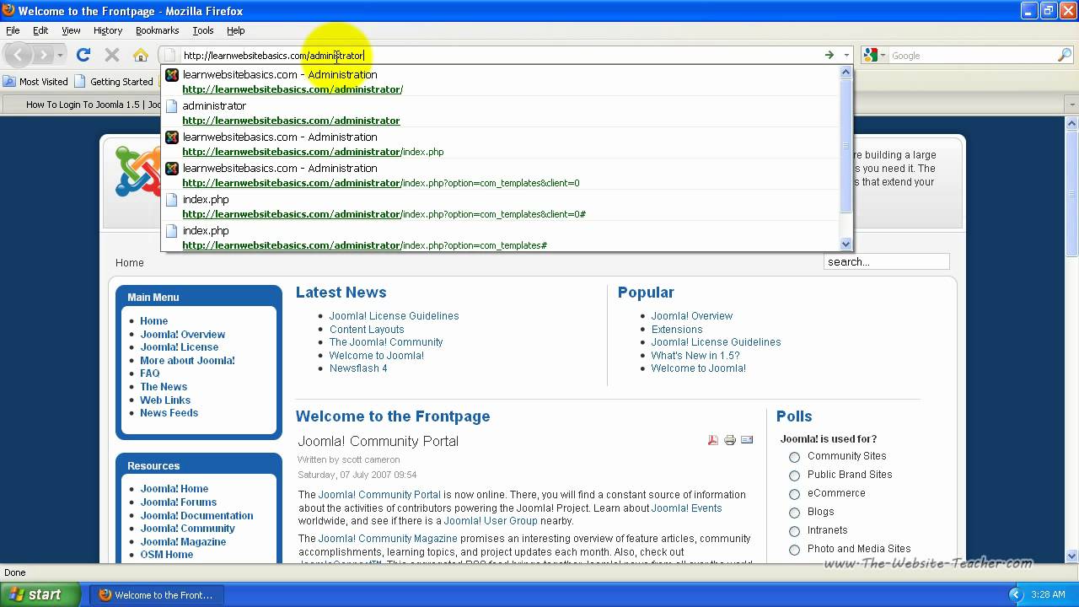This screenshot has width=1079, height=607.
Task: Open the back/forward history dropdown
Action: coord(60,56)
